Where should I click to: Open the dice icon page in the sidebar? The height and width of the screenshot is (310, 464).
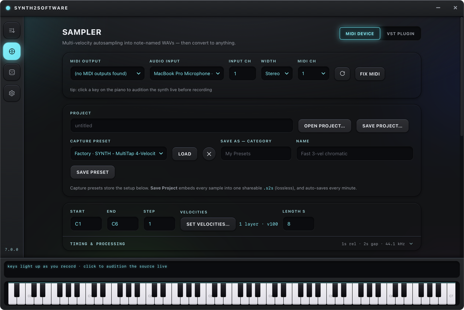tap(12, 72)
